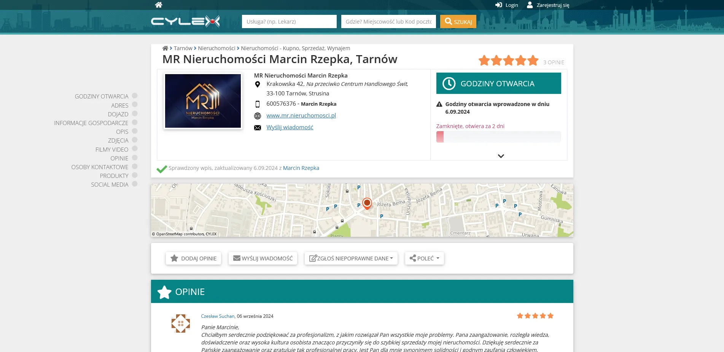This screenshot has width=724, height=352.
Task: Click the Login link
Action: click(512, 5)
